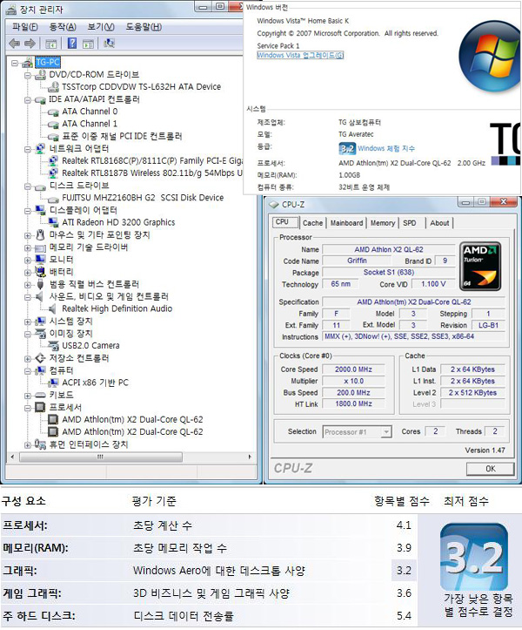Click the ATA Channel 1 device icon

pos(53,124)
